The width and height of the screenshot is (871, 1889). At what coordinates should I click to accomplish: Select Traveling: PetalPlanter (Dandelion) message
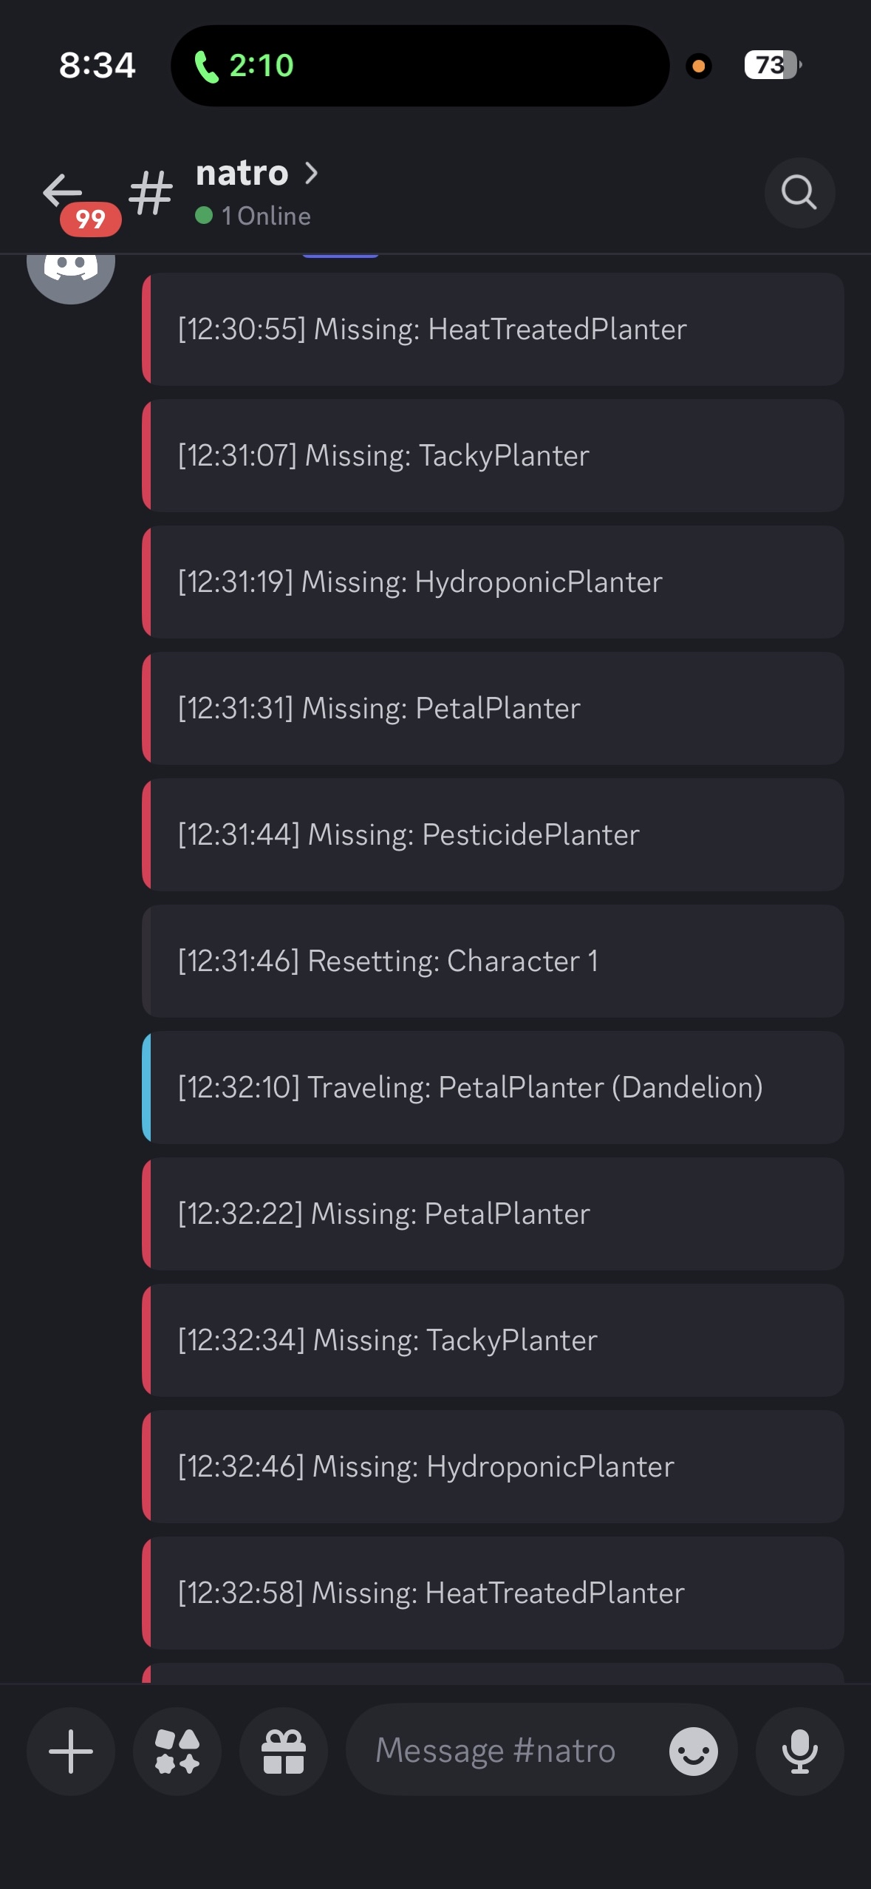[x=493, y=1088]
